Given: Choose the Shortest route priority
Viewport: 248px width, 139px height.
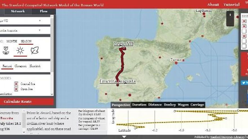Looking at the screenshot, I should coord(35,66).
